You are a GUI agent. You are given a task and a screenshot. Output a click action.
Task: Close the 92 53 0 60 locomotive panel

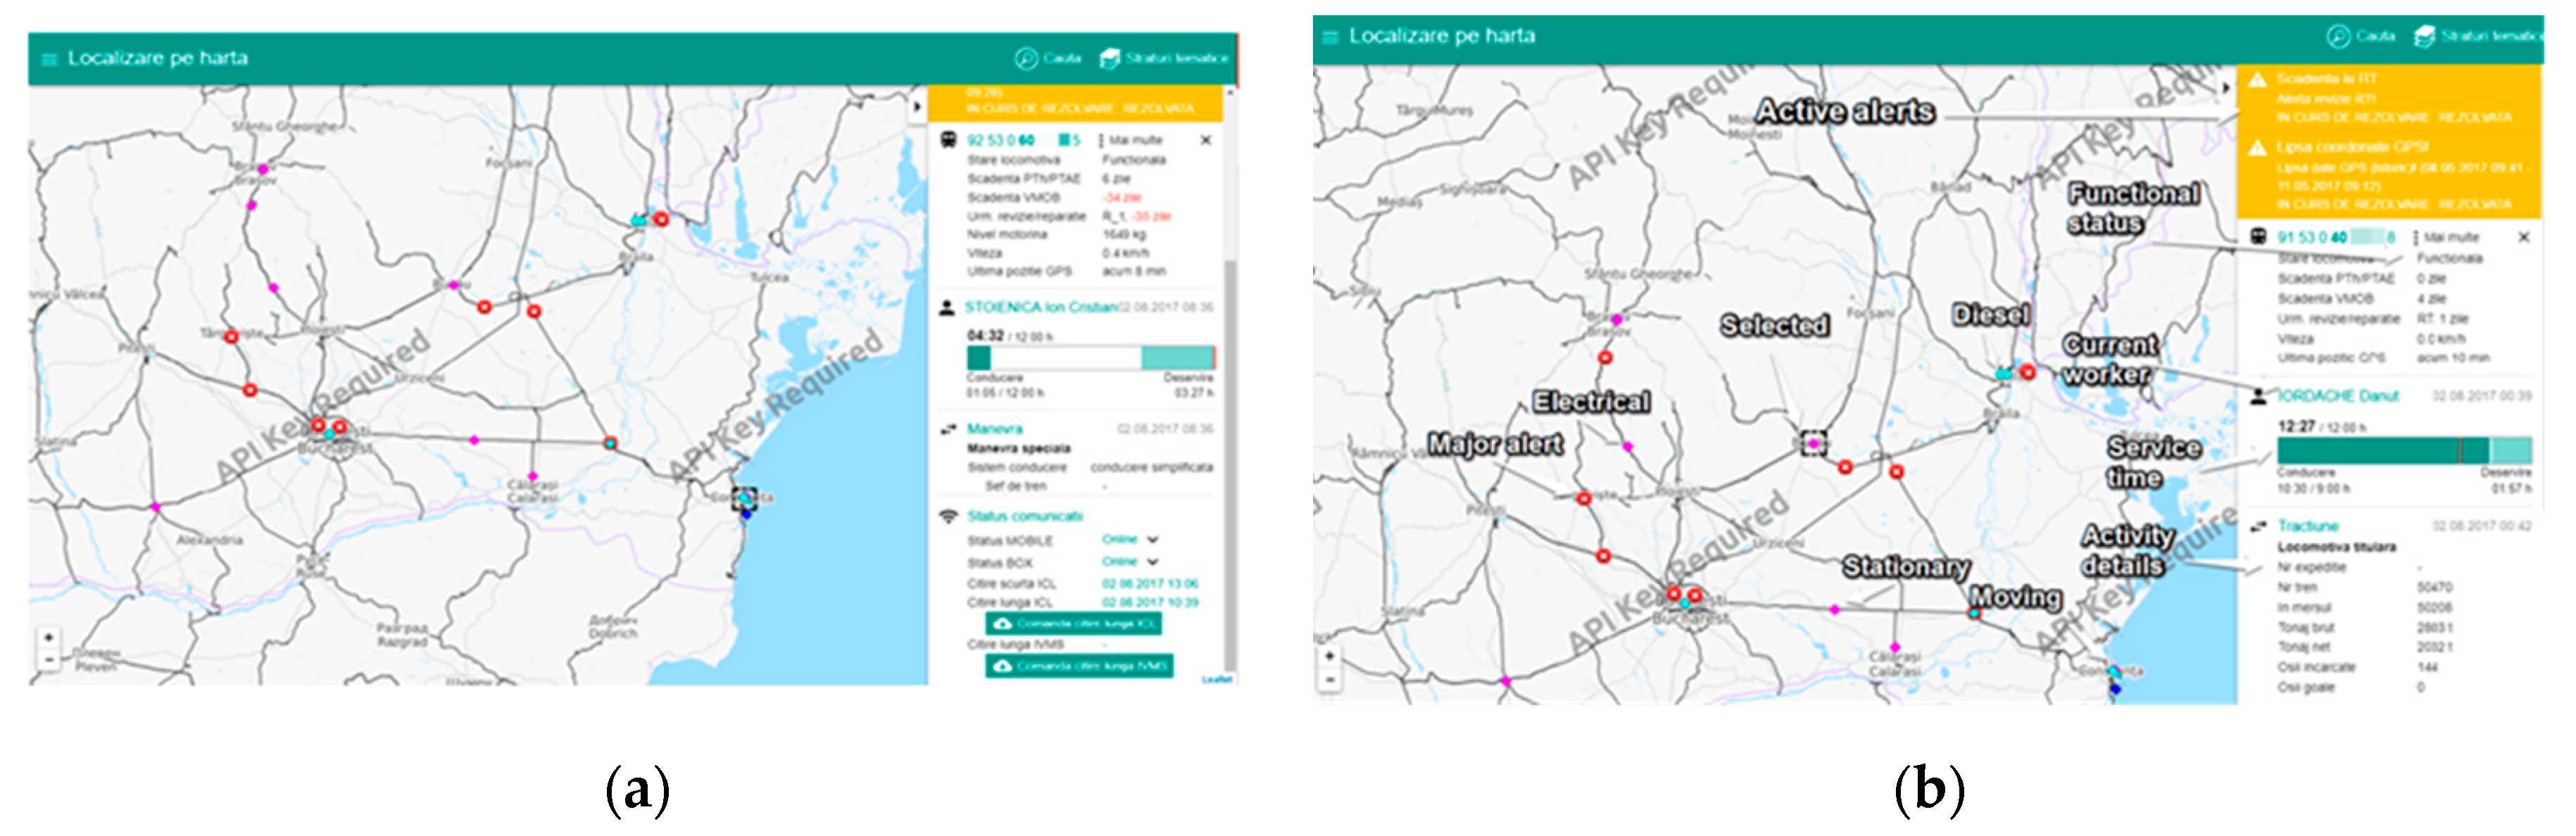pos(1206,141)
